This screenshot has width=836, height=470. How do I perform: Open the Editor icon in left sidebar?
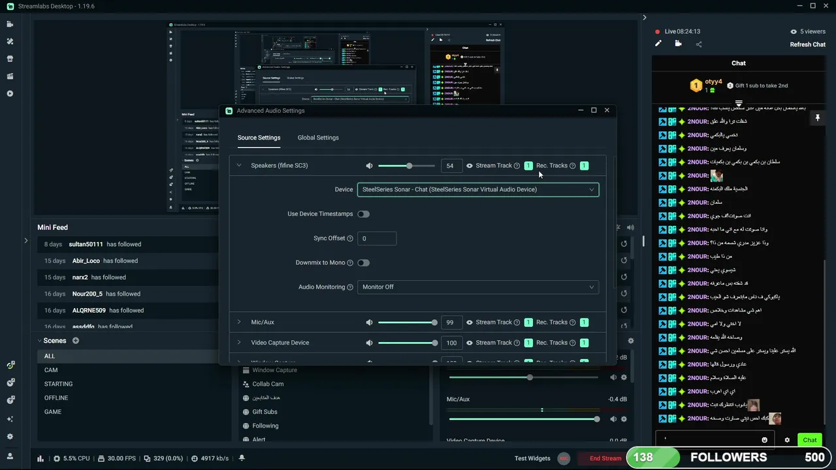tap(10, 24)
